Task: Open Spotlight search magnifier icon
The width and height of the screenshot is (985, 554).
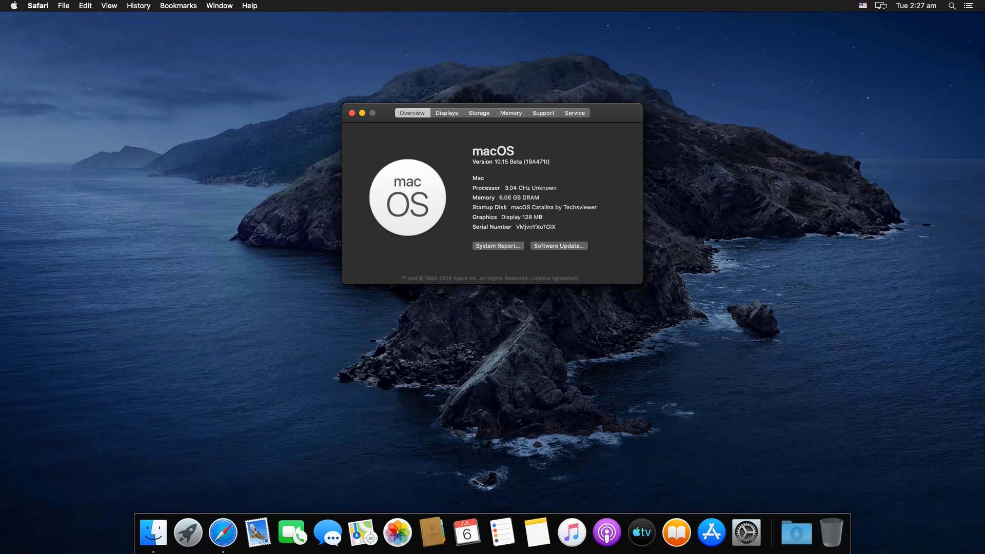Action: pos(952,6)
